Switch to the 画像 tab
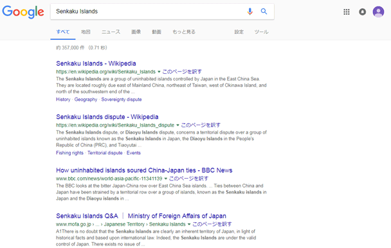 (x=136, y=32)
